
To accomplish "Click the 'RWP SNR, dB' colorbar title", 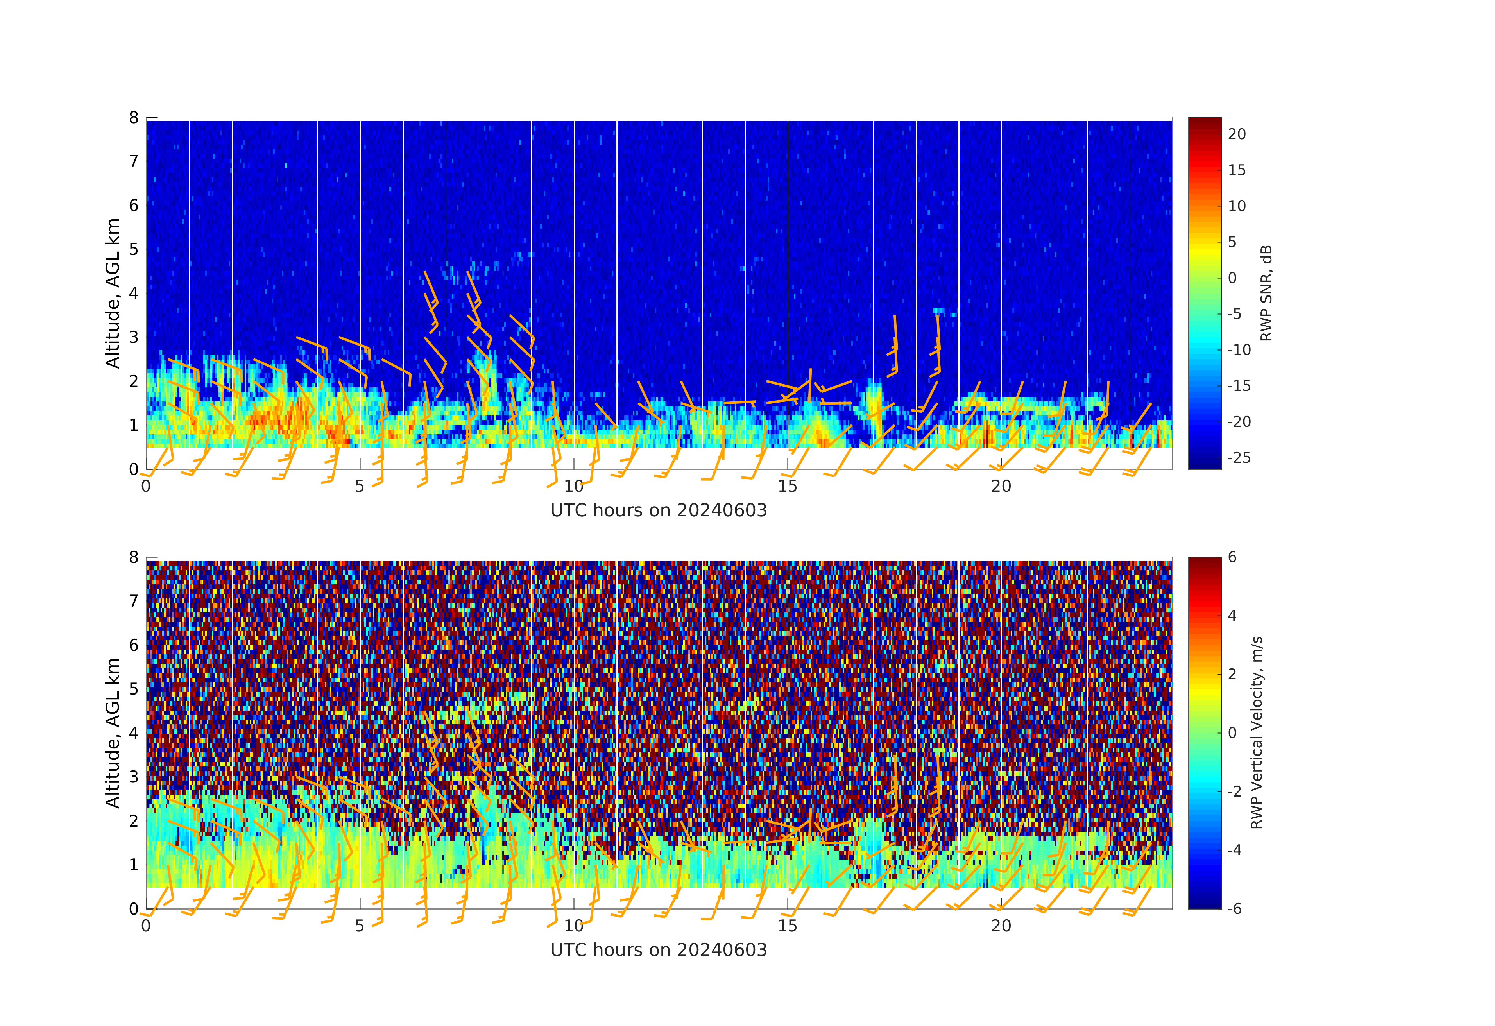I will pyautogui.click(x=1266, y=293).
